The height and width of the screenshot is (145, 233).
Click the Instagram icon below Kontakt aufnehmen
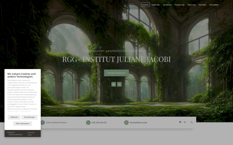click(x=114, y=84)
